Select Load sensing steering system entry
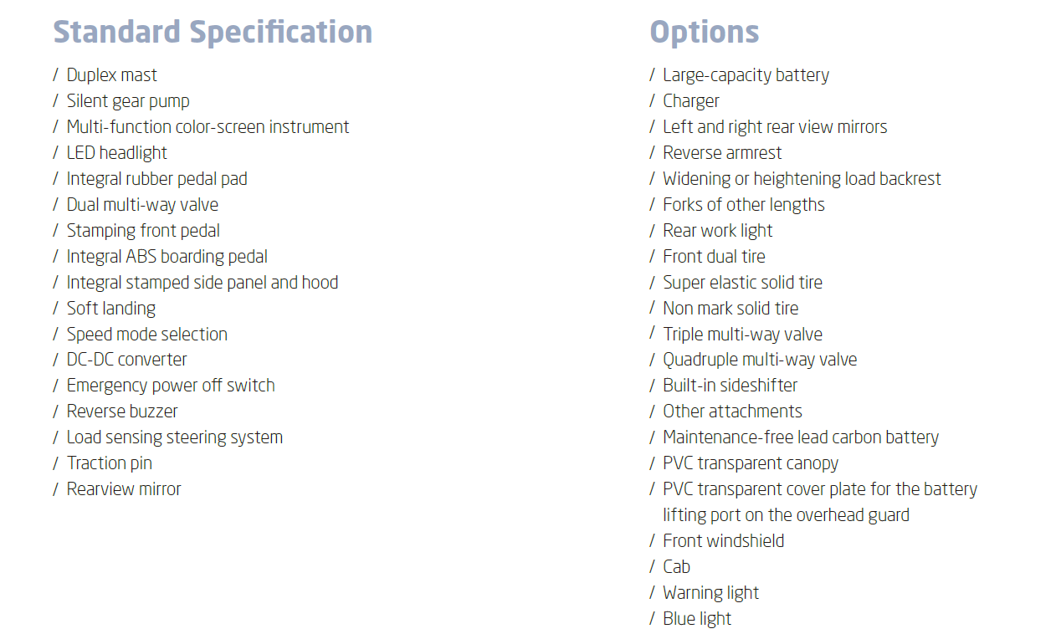The width and height of the screenshot is (1056, 634). 174,437
